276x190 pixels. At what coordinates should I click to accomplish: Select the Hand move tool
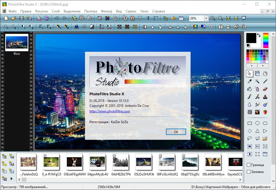265,74
